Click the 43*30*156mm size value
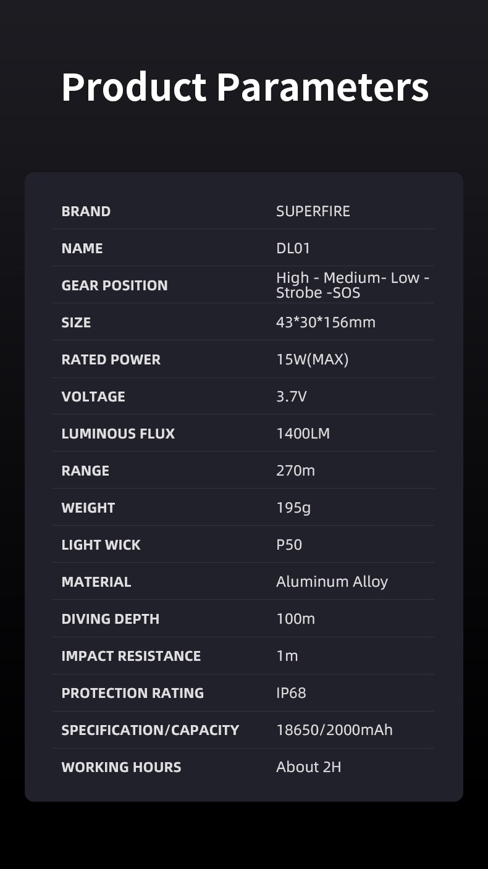The height and width of the screenshot is (869, 488). pos(326,322)
